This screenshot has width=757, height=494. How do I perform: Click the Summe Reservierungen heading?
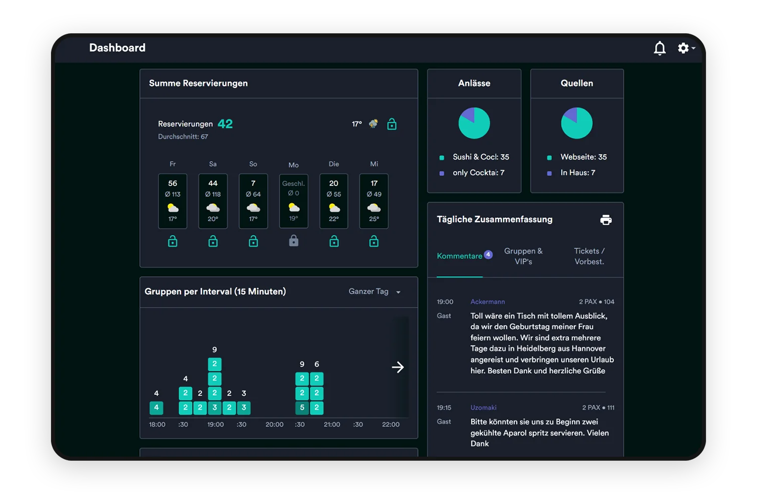[x=198, y=83]
